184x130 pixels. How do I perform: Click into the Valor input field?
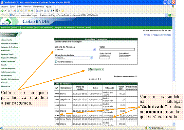coord(117,50)
